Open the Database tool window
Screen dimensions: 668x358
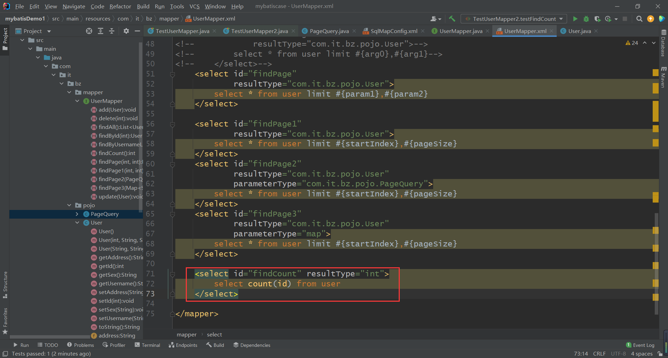(663, 43)
